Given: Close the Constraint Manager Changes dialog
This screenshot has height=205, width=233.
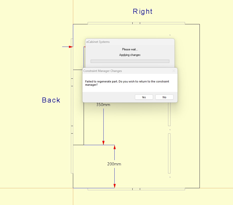Looking at the screenshot, I should click(174, 71).
